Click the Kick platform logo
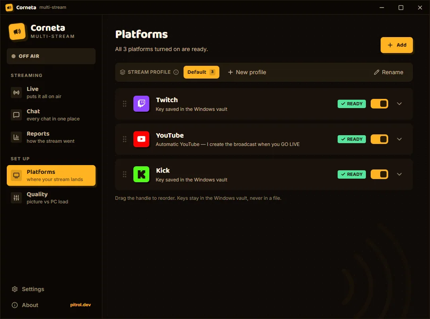The height and width of the screenshot is (319, 430). pyautogui.click(x=141, y=174)
